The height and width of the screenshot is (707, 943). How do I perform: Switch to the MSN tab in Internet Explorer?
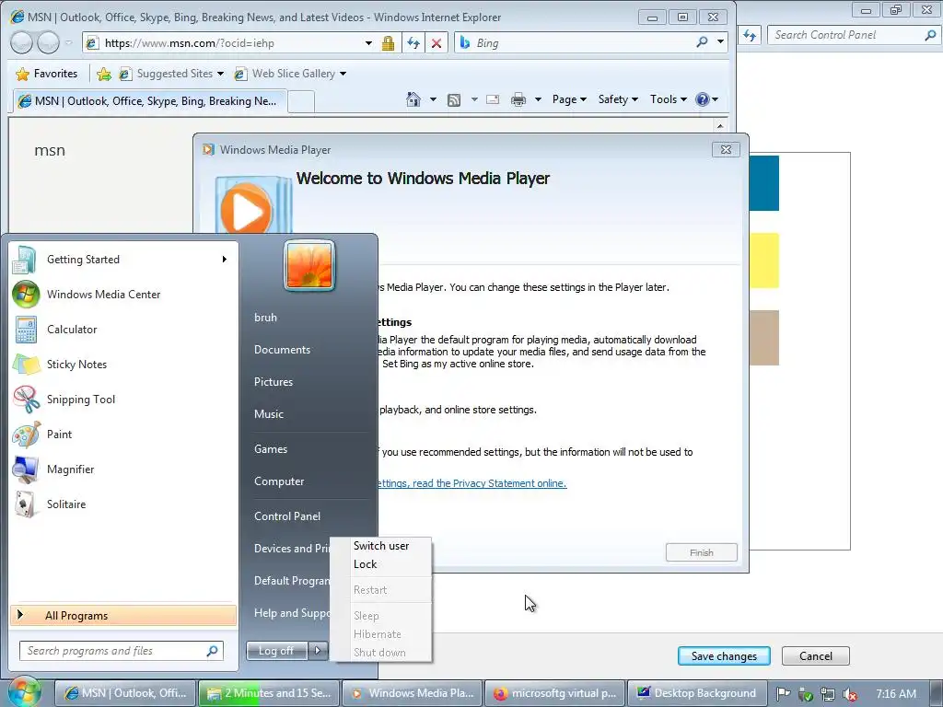149,101
